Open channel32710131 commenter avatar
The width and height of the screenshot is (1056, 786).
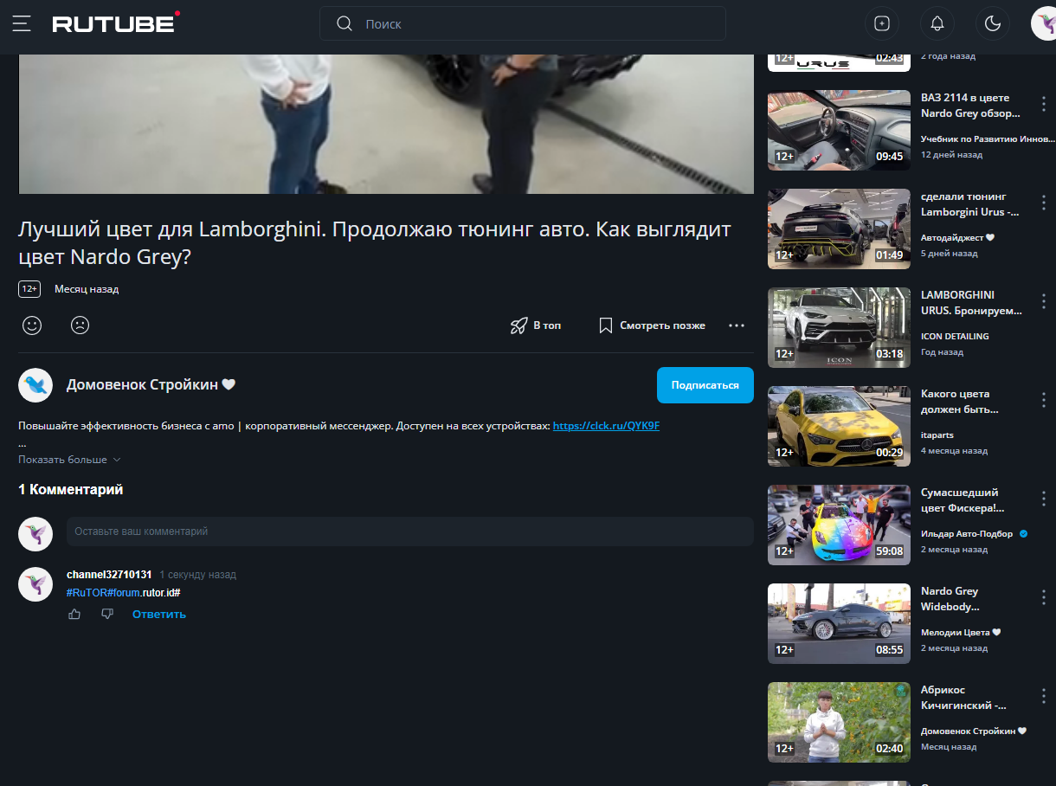tap(35, 585)
